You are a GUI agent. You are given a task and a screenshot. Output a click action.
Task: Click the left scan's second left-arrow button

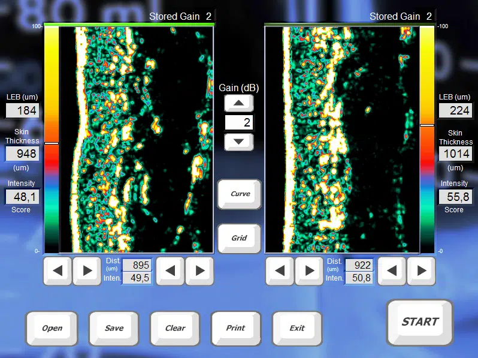170,271
